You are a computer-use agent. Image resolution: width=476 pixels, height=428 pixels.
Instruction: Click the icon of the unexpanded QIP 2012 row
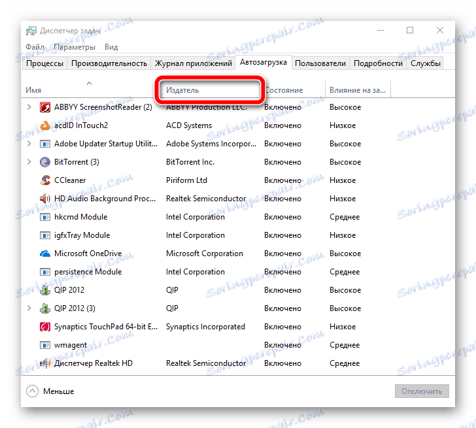tap(45, 290)
